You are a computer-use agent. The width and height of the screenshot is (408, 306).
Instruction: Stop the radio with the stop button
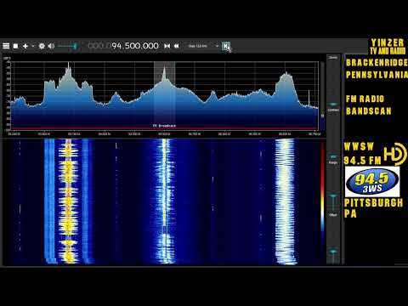tap(15, 46)
